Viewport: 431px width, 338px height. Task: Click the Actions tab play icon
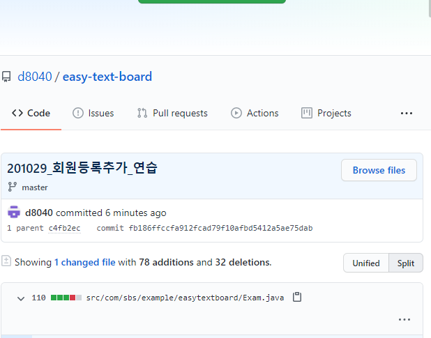[x=236, y=113]
